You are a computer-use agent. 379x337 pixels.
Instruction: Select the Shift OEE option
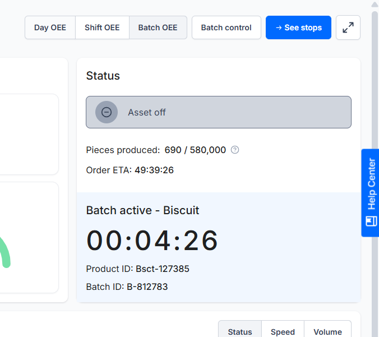click(x=102, y=27)
